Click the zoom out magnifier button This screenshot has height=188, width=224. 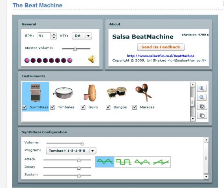(x=202, y=97)
